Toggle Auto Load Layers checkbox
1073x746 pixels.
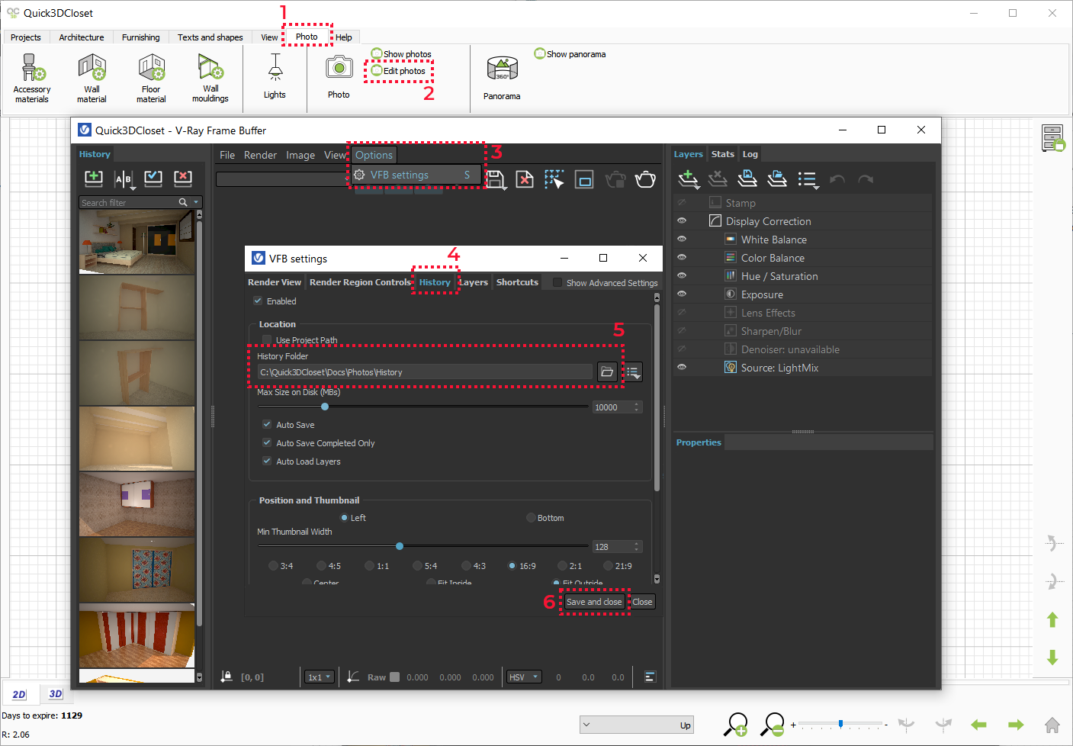point(267,461)
